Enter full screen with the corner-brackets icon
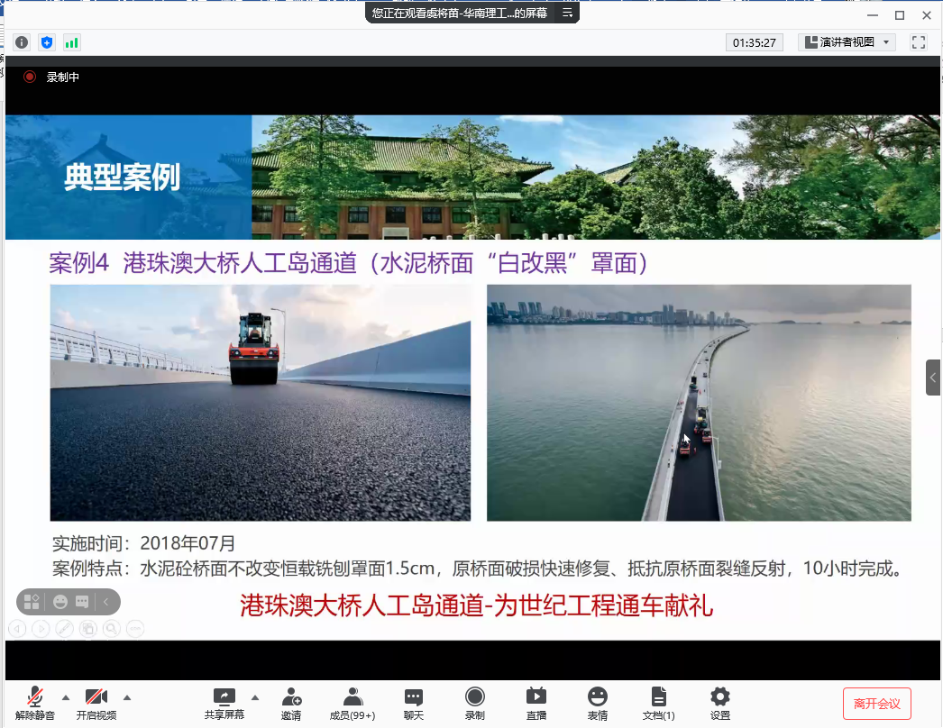 pyautogui.click(x=919, y=42)
